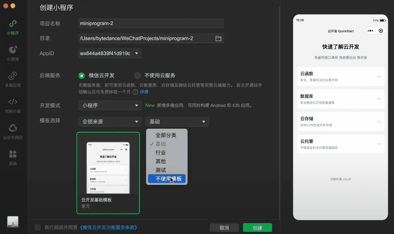Click the 当前环境 cloud1 text

340,179
